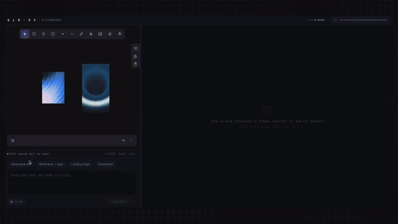Select the diamond shape tool
Viewport: 398px width, 224px height.
[44, 34]
